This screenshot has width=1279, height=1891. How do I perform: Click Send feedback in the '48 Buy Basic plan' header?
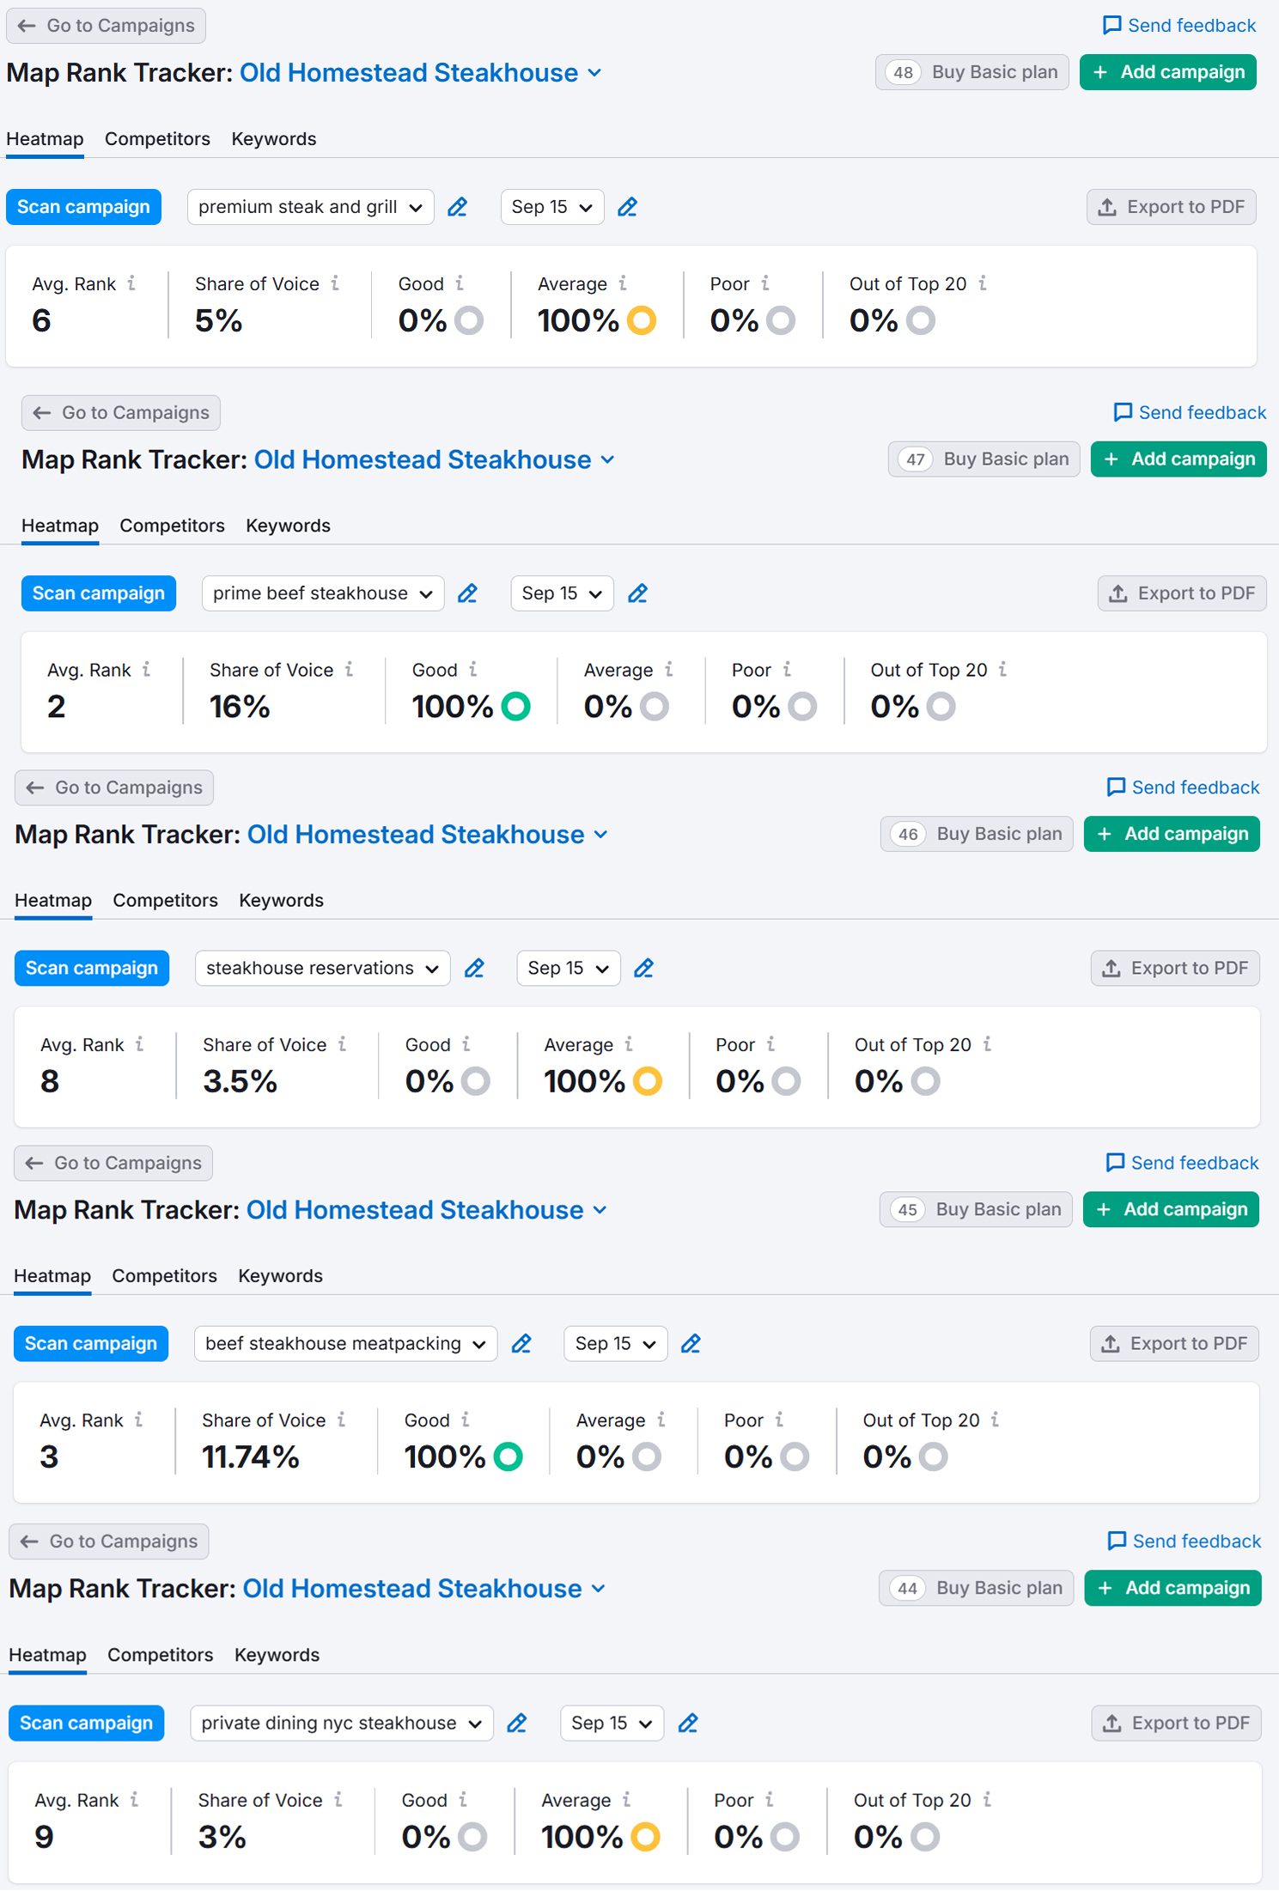click(x=1179, y=26)
